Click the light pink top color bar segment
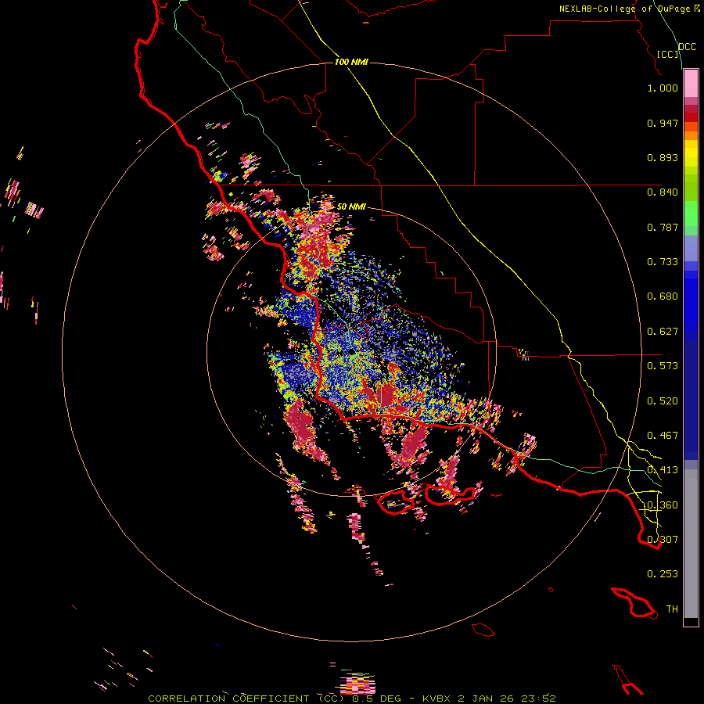Image resolution: width=704 pixels, height=704 pixels. [691, 84]
